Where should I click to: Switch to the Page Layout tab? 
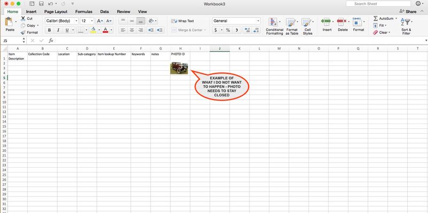pos(56,12)
